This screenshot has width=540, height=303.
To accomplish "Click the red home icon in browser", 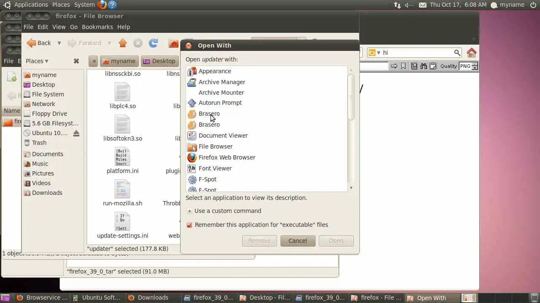I will click(472, 53).
